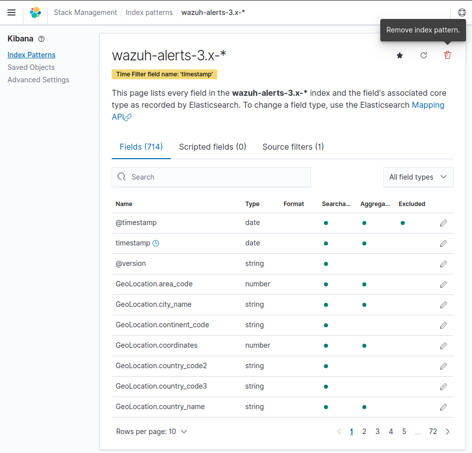This screenshot has width=472, height=453.
Task: Edit the @timestamp field
Action: click(x=443, y=223)
